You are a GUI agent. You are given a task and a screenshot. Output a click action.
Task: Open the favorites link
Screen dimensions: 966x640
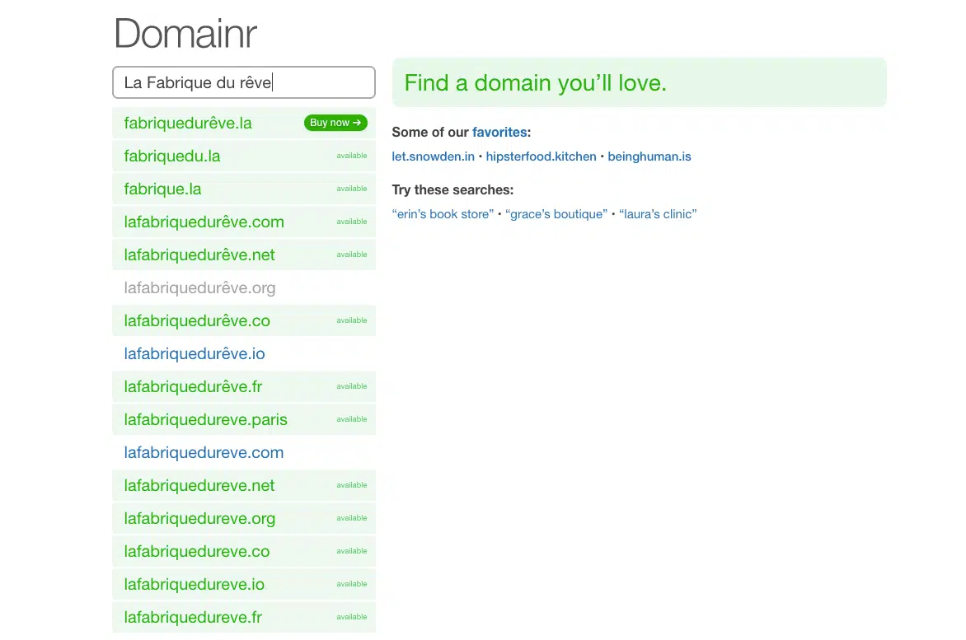tap(499, 132)
